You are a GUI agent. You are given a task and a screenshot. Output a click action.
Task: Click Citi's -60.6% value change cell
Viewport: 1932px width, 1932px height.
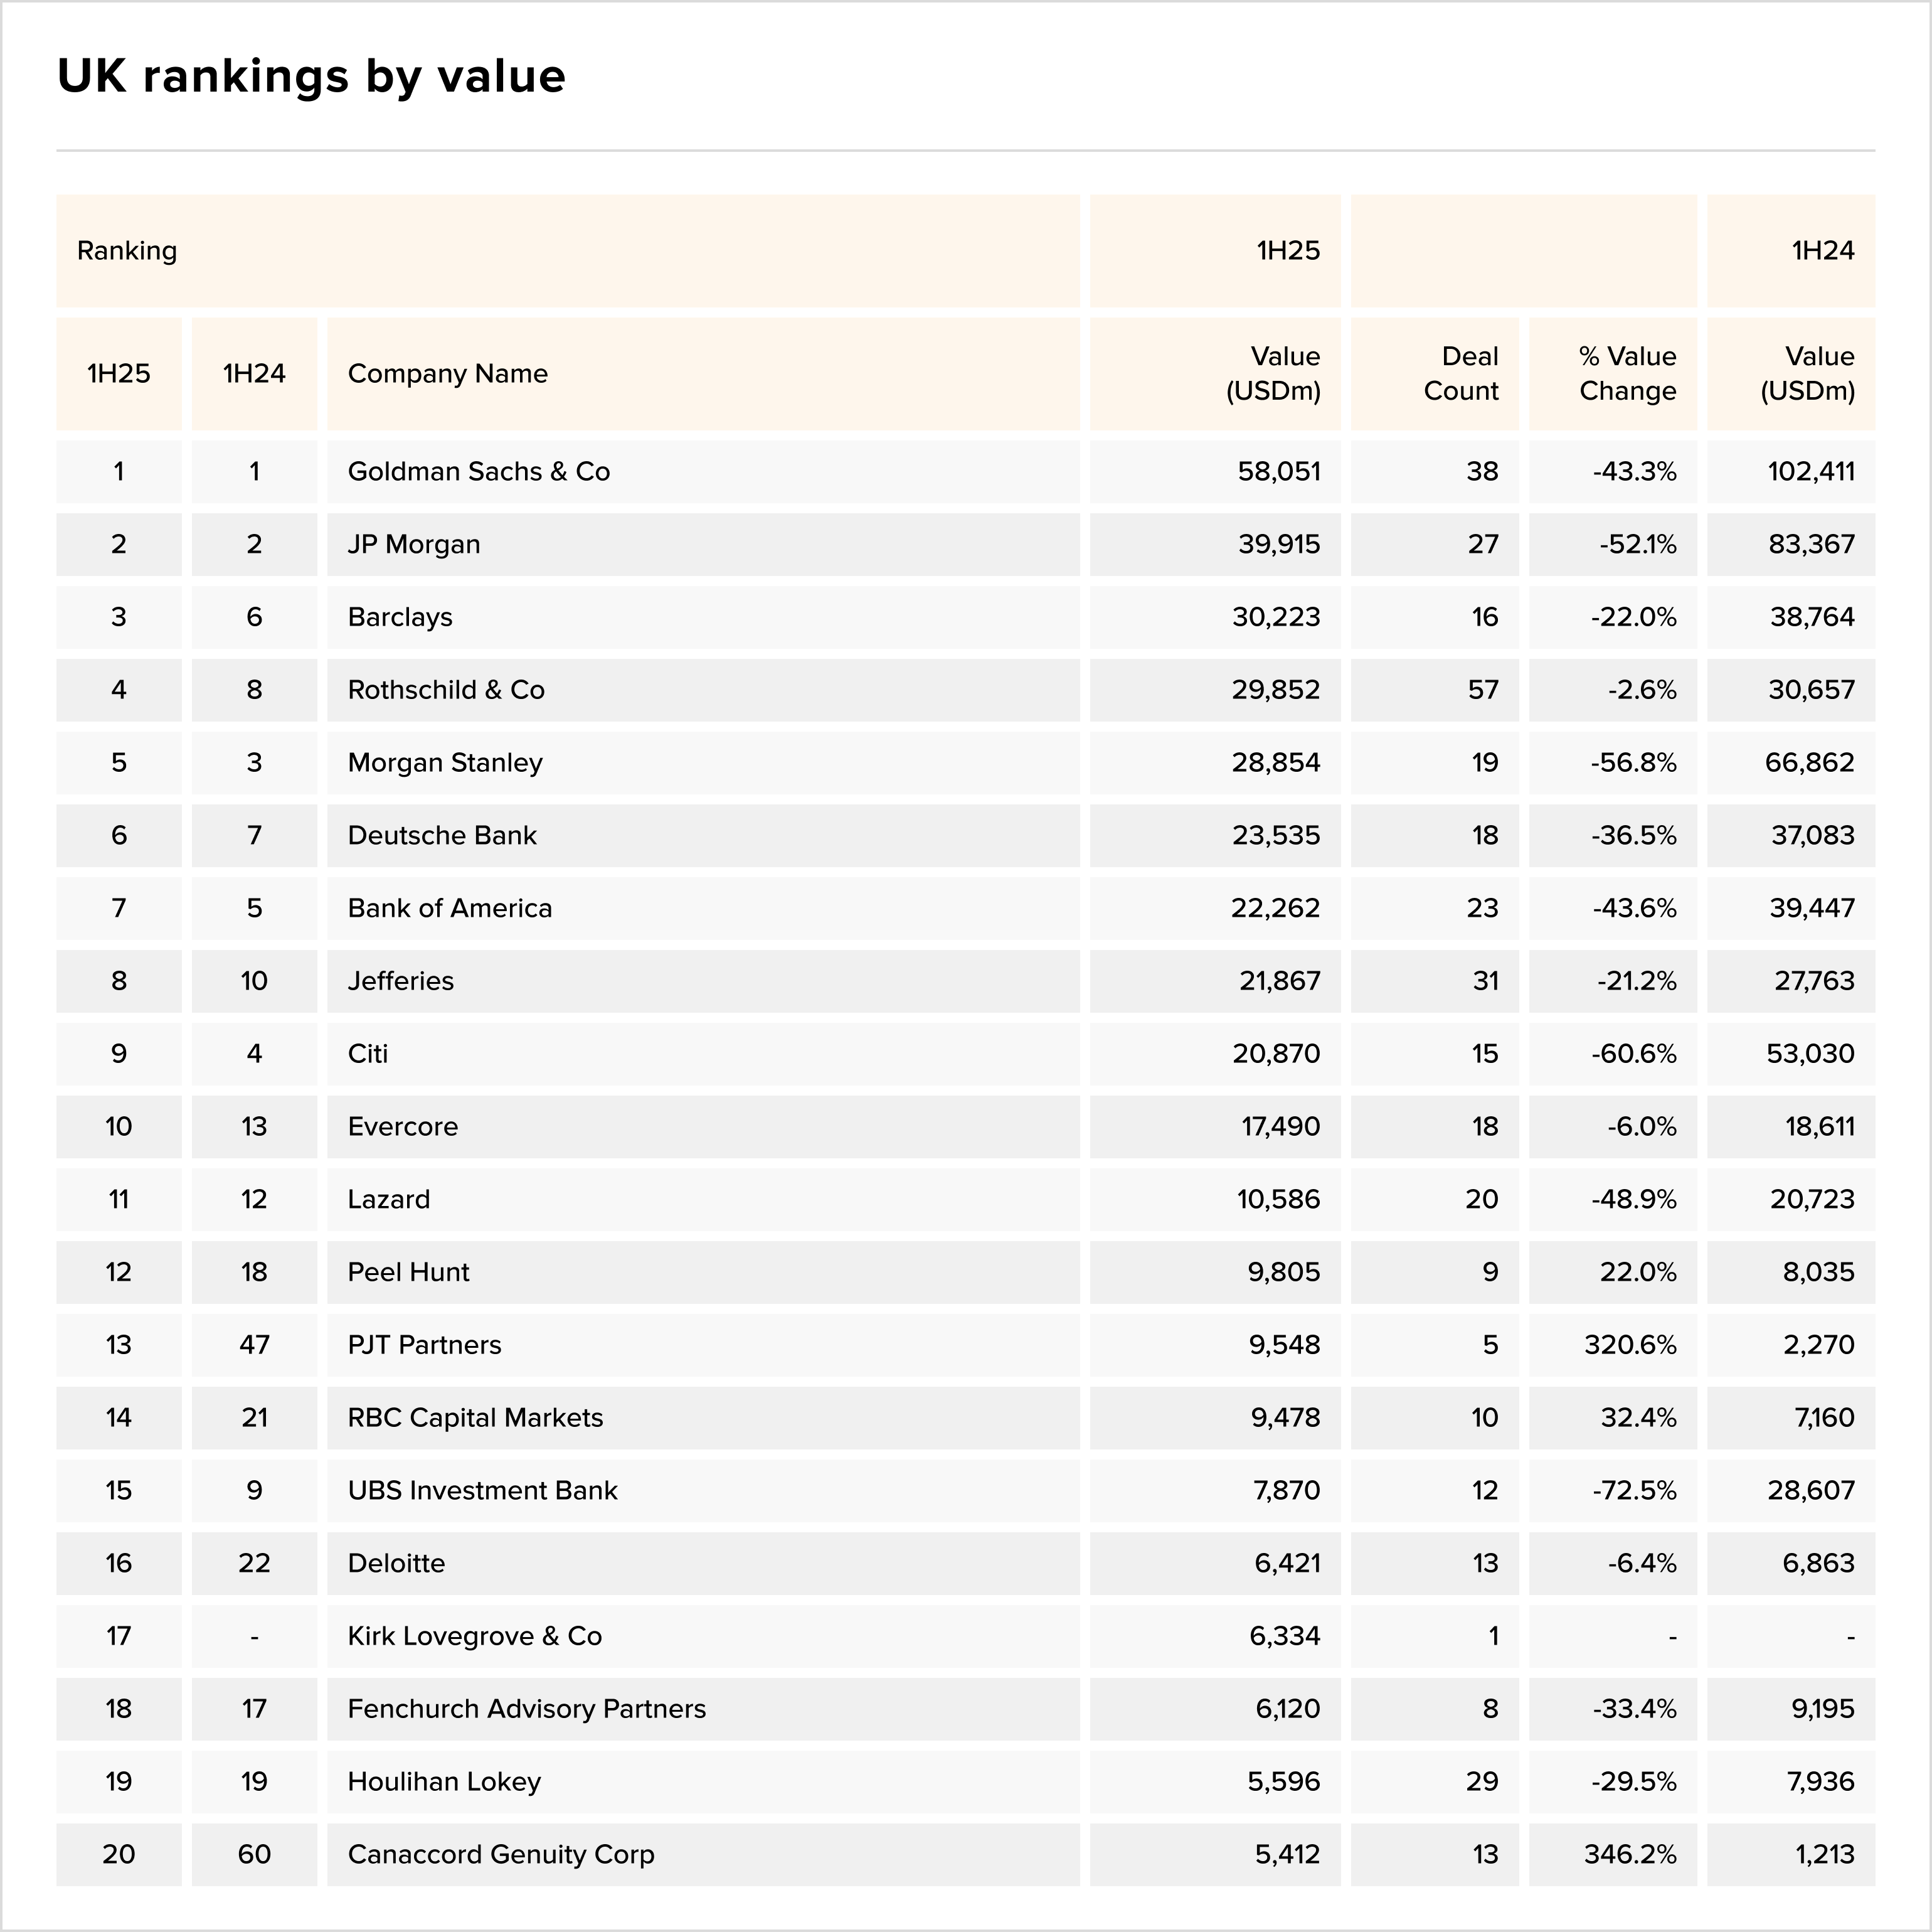coord(1633,1054)
